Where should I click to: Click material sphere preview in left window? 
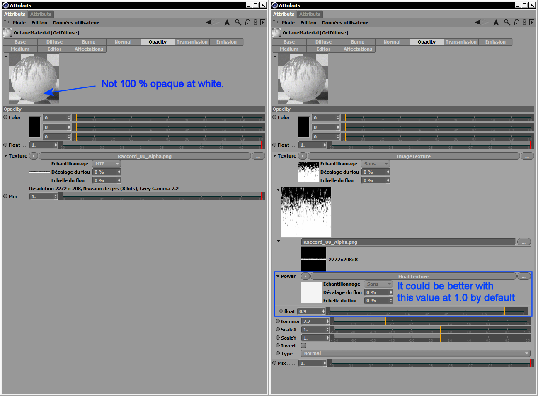pyautogui.click(x=34, y=79)
